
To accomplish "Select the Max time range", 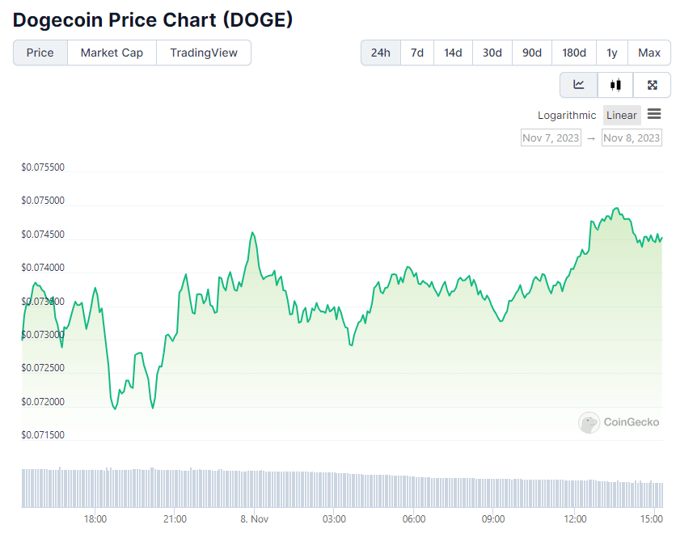I will pyautogui.click(x=649, y=53).
